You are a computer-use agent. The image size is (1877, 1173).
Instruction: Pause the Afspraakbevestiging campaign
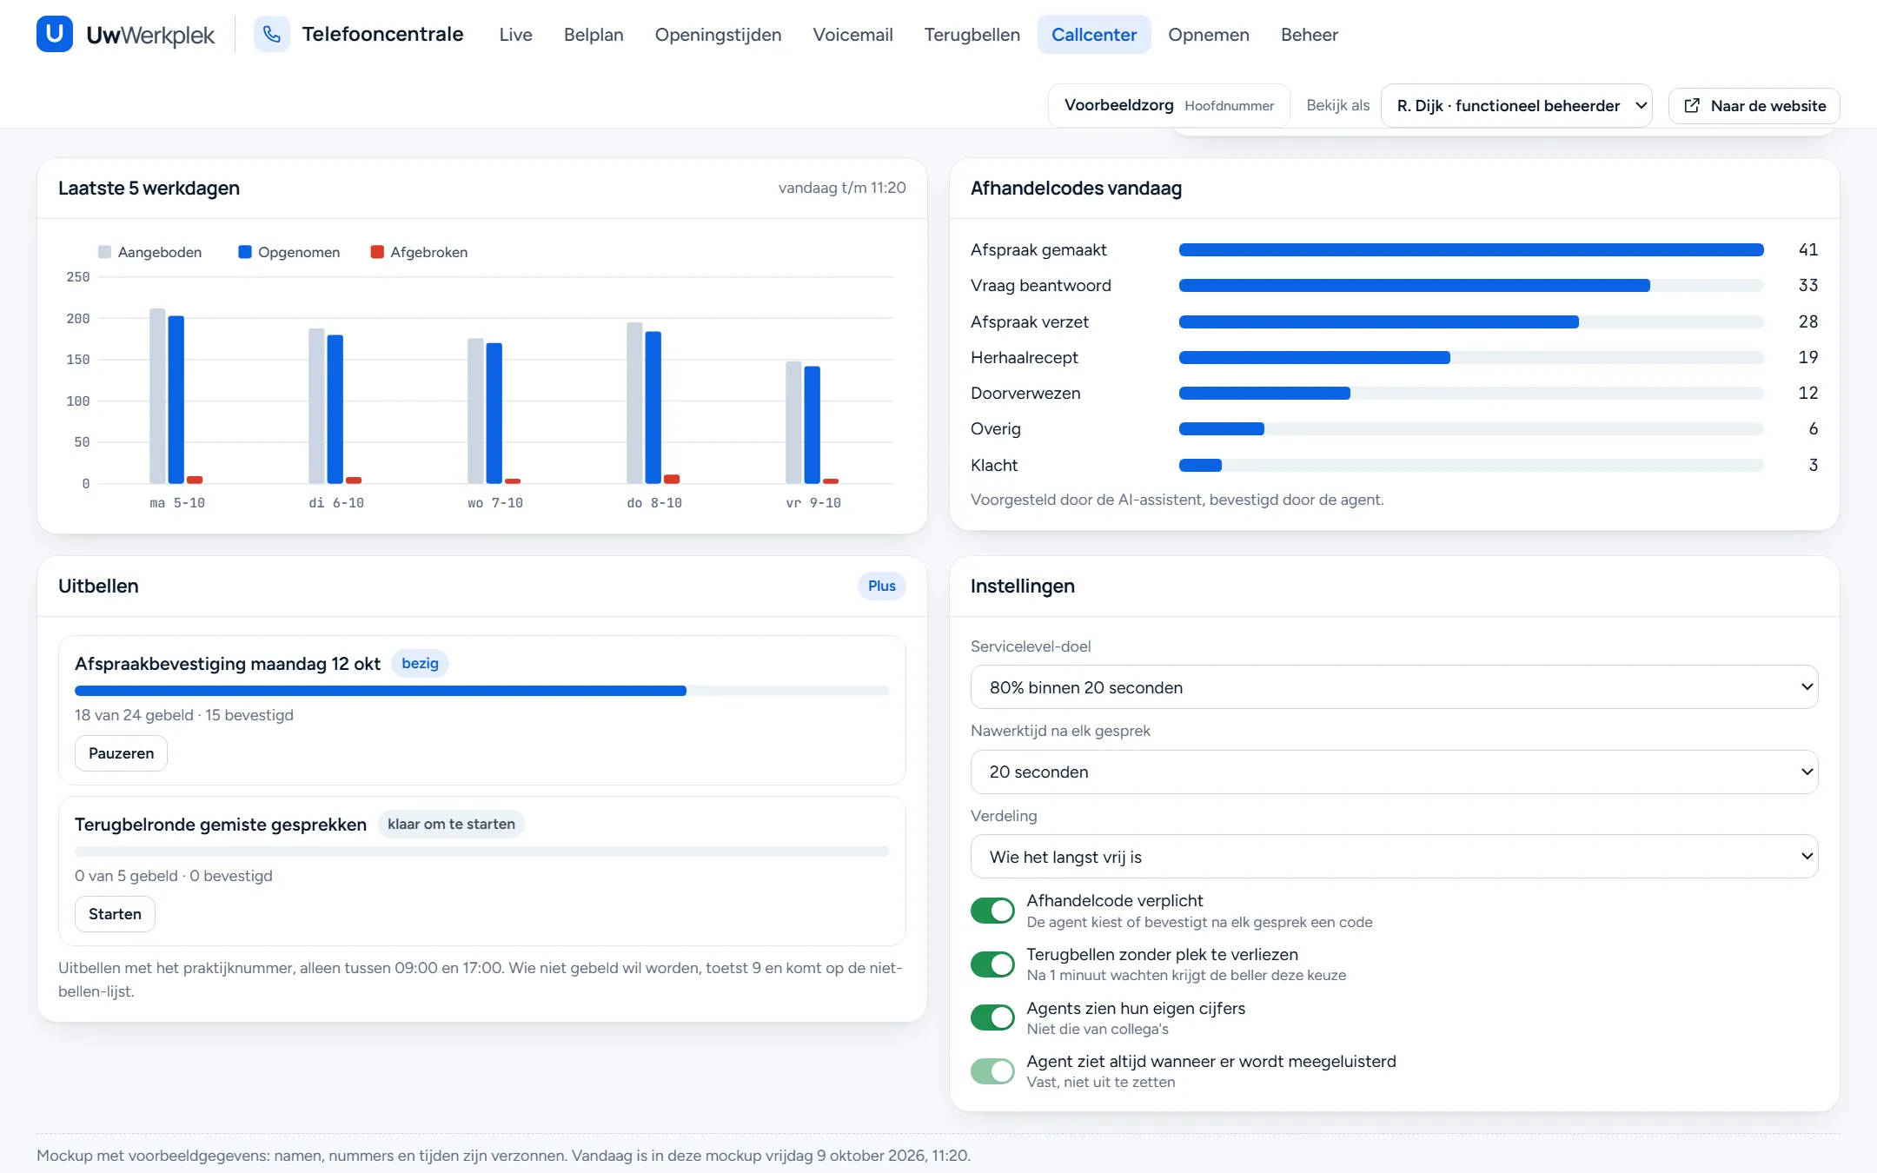[x=121, y=753]
